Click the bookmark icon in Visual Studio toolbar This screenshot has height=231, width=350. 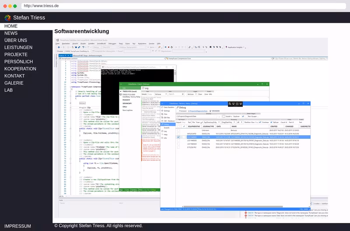(210, 47)
